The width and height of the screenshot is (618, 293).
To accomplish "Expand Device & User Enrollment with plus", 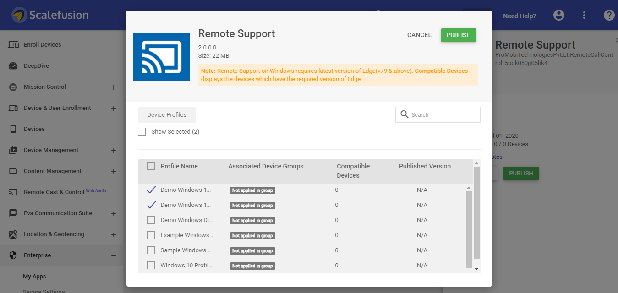I will tap(114, 108).
